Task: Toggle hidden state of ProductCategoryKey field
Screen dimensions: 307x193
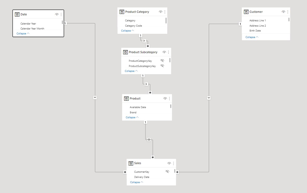Action: tap(162, 61)
